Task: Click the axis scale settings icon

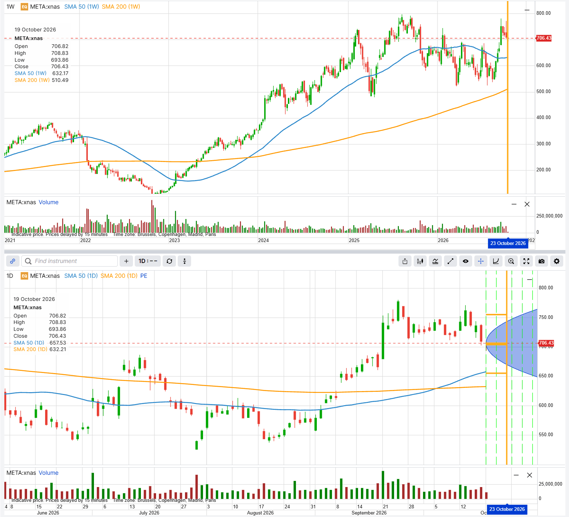Action: coord(496,261)
